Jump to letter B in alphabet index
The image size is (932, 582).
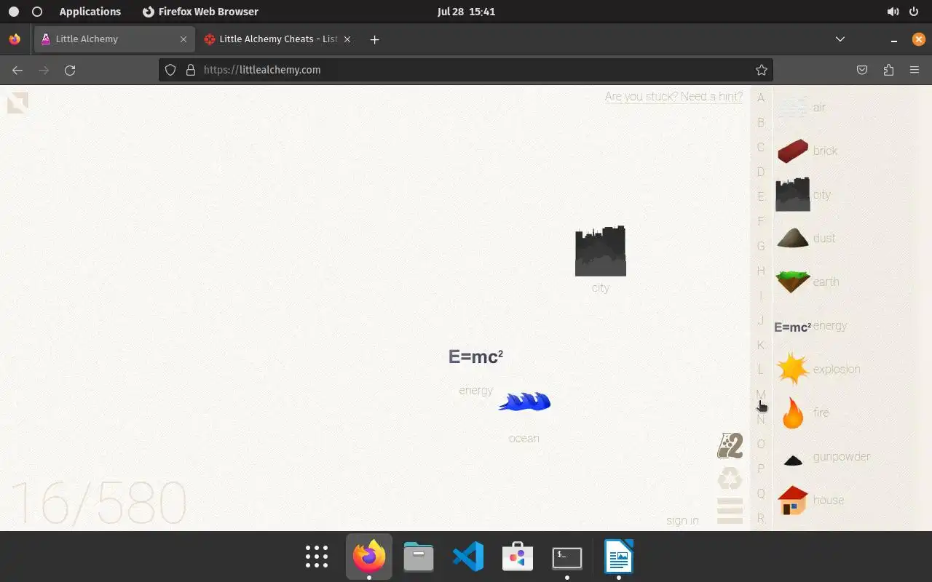coord(761,122)
